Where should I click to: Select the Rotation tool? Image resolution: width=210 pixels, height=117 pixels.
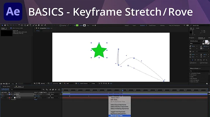pos(19,25)
